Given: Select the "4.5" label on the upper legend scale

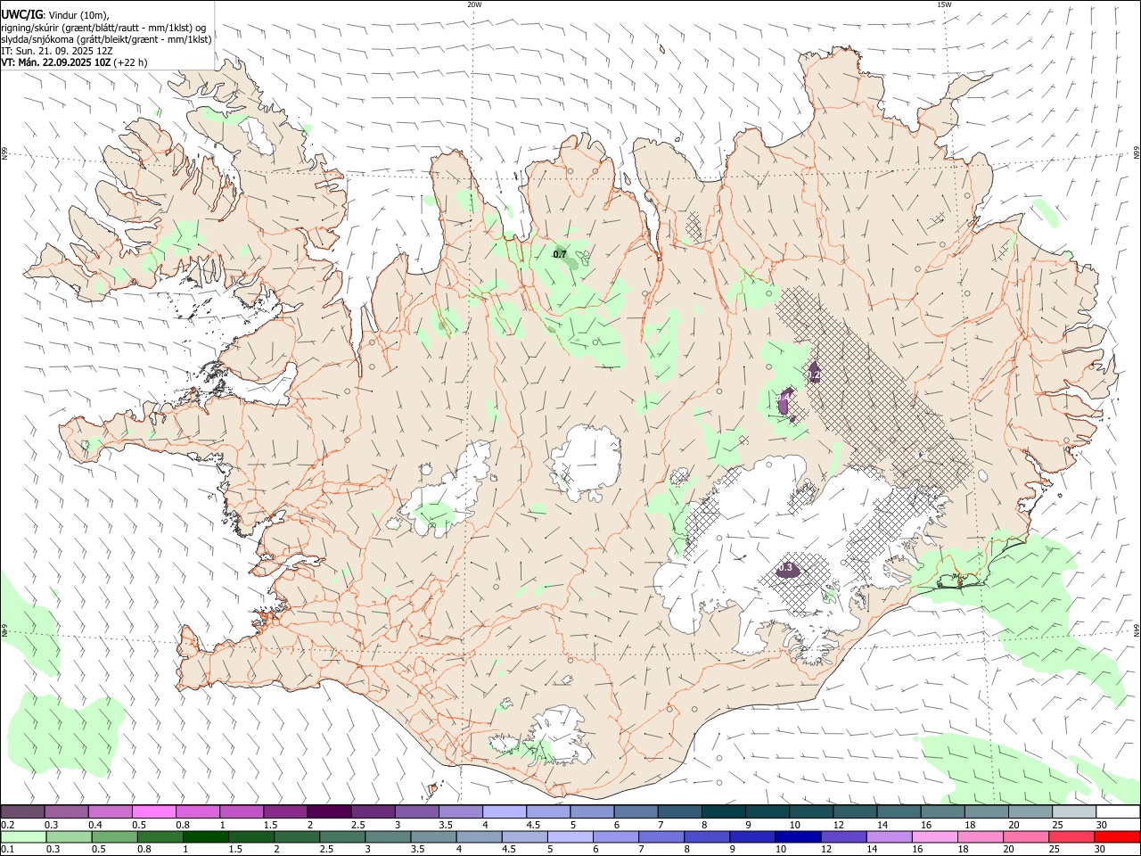Looking at the screenshot, I should point(533,825).
